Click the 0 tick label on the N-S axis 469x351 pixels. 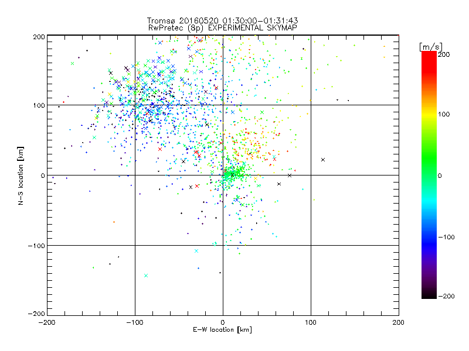(43, 175)
